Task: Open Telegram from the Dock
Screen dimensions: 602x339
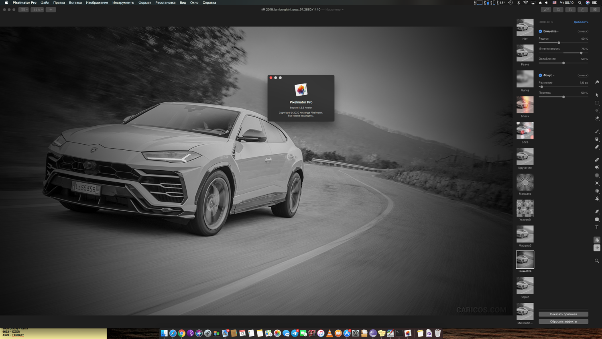Action: point(295,333)
